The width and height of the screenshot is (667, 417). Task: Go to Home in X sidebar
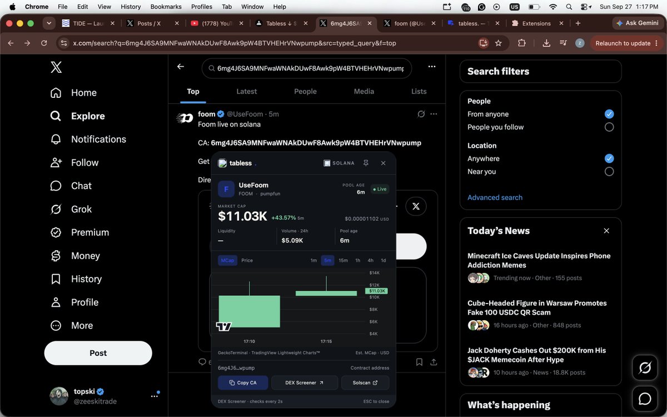pyautogui.click(x=73, y=93)
